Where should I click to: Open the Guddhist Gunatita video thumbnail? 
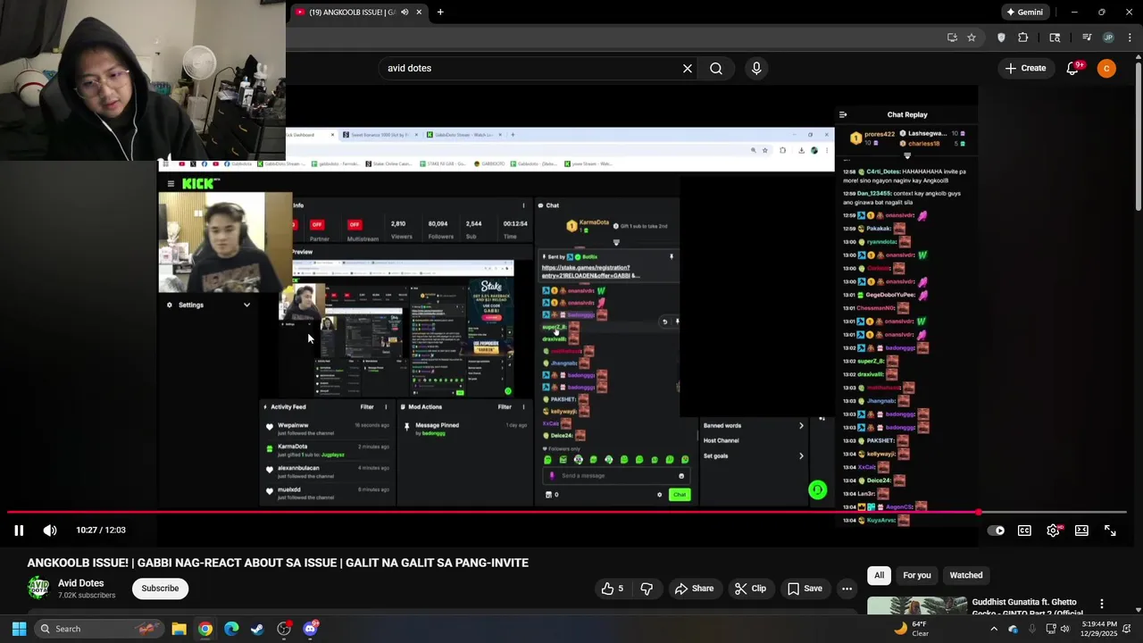coord(917,605)
